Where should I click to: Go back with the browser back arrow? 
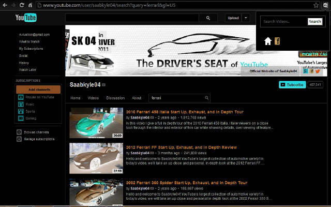(5, 5)
